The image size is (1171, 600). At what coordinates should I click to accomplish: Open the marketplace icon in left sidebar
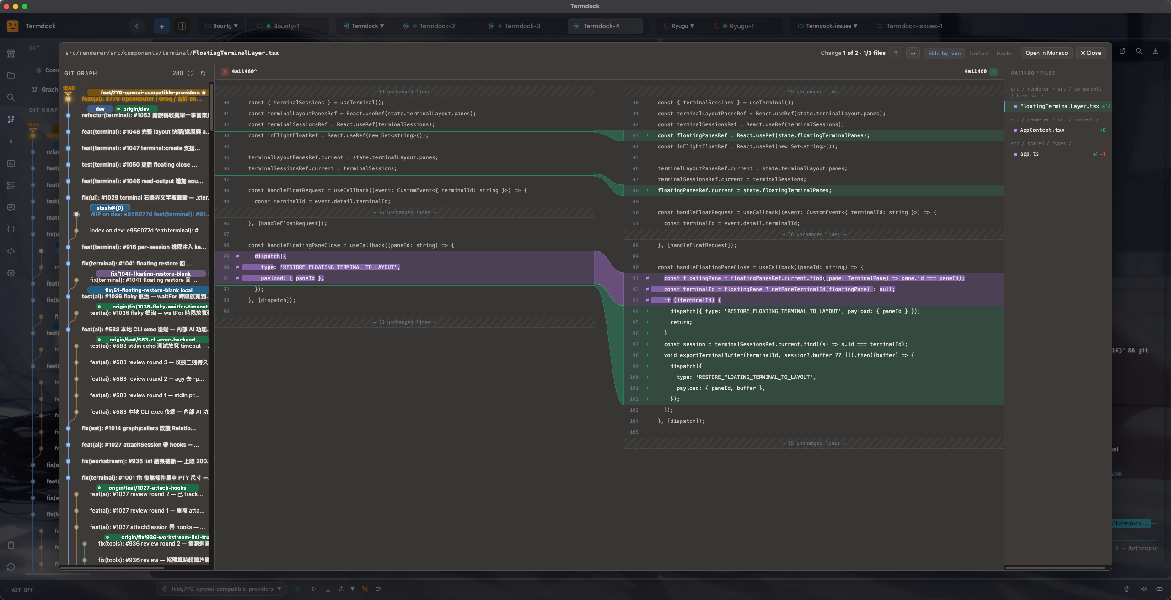coord(11,54)
